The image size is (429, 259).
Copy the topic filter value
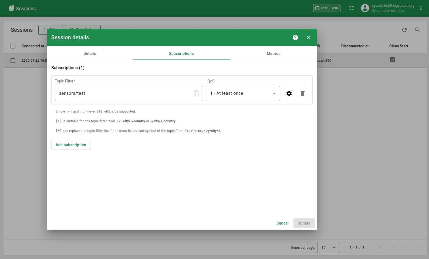pyautogui.click(x=197, y=93)
